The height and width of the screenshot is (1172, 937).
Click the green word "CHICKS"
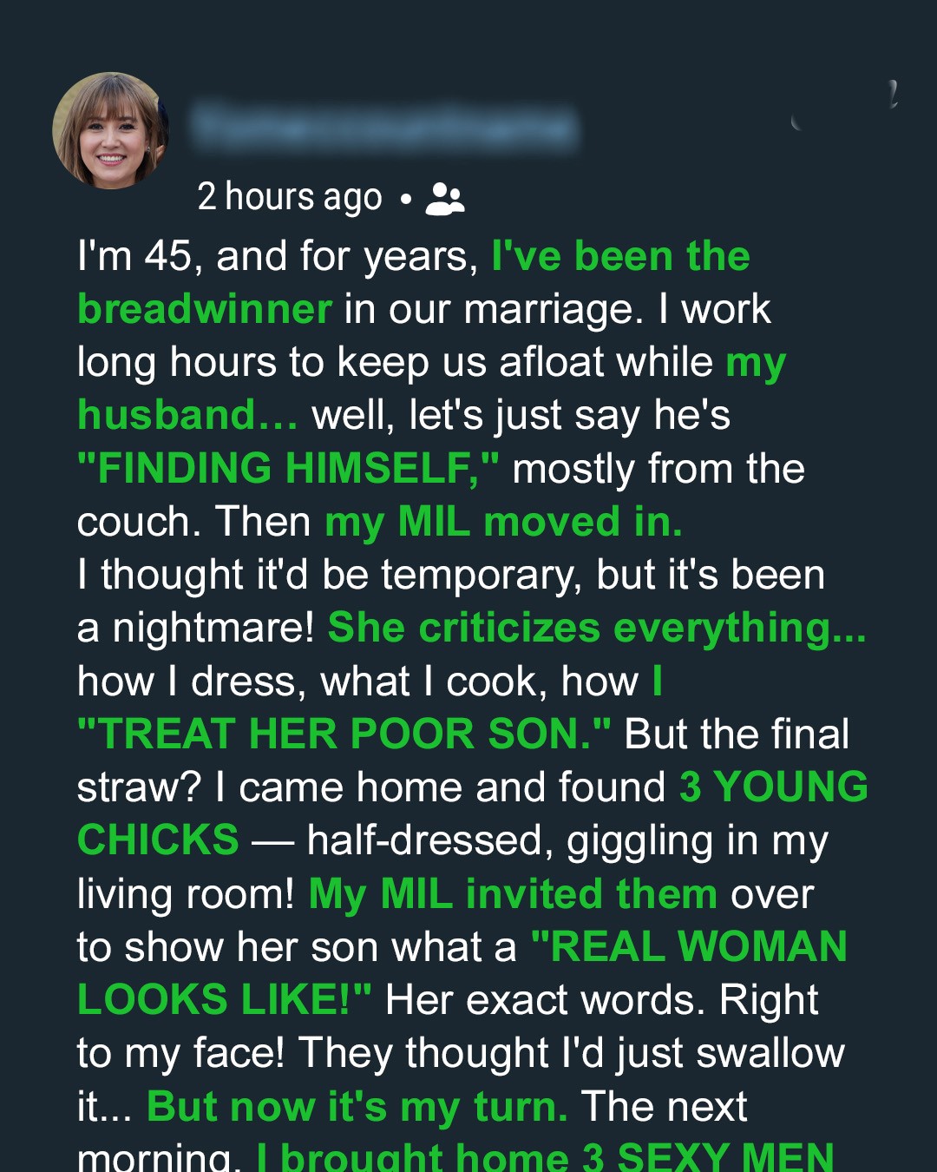[x=158, y=840]
